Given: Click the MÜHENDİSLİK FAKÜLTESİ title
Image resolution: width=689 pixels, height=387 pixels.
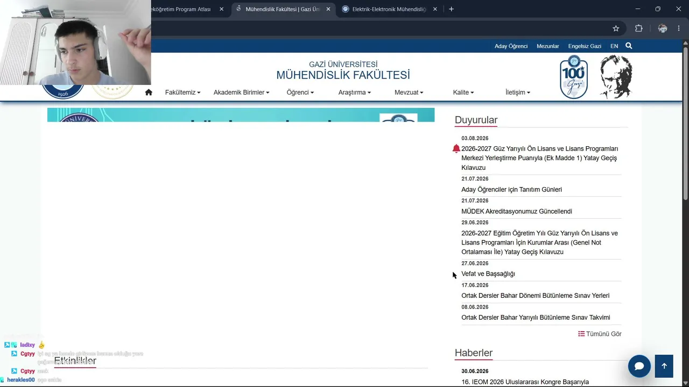Looking at the screenshot, I should [x=343, y=75].
